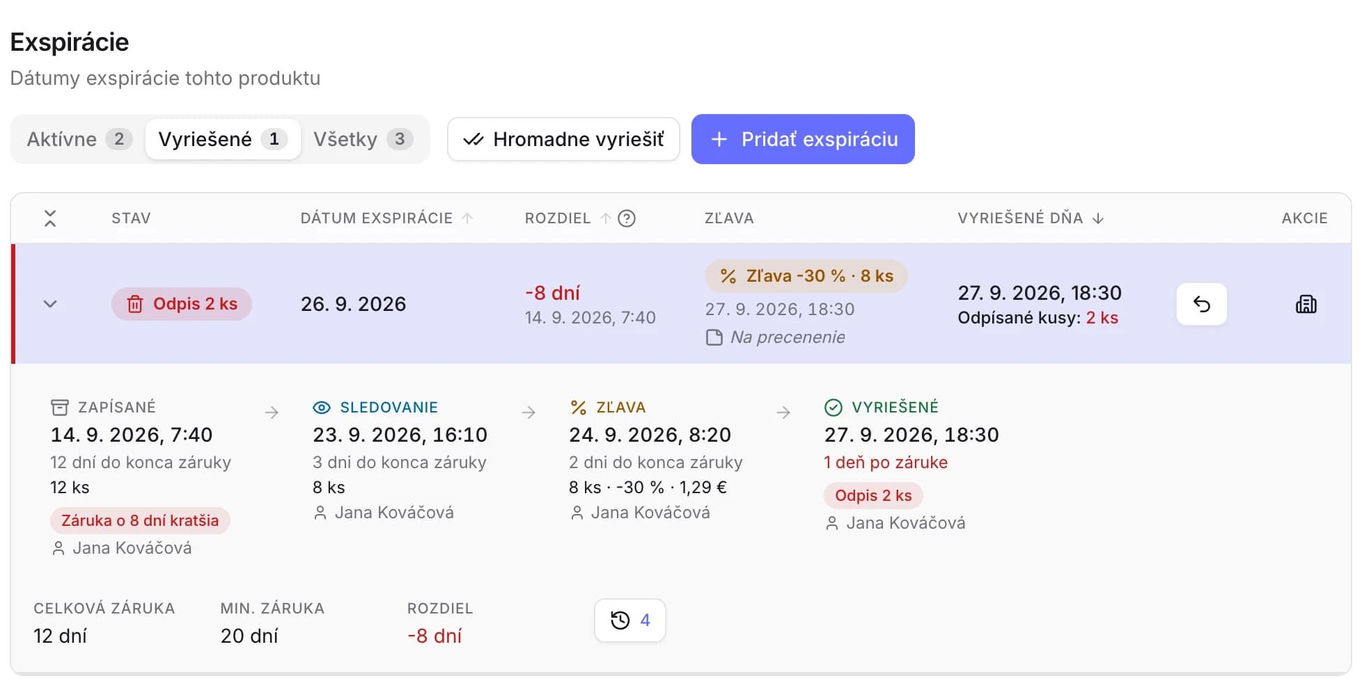
Task: Click the user icon under Zapísané step
Action: click(58, 549)
